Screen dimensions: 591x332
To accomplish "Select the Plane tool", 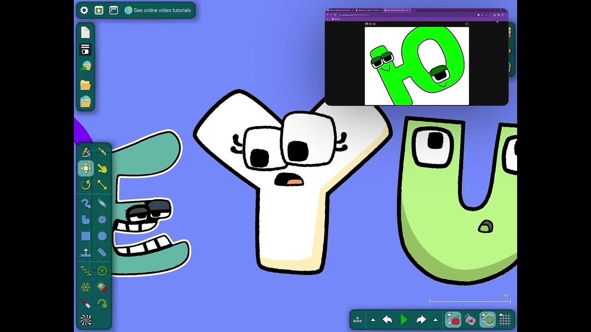I will (x=86, y=253).
